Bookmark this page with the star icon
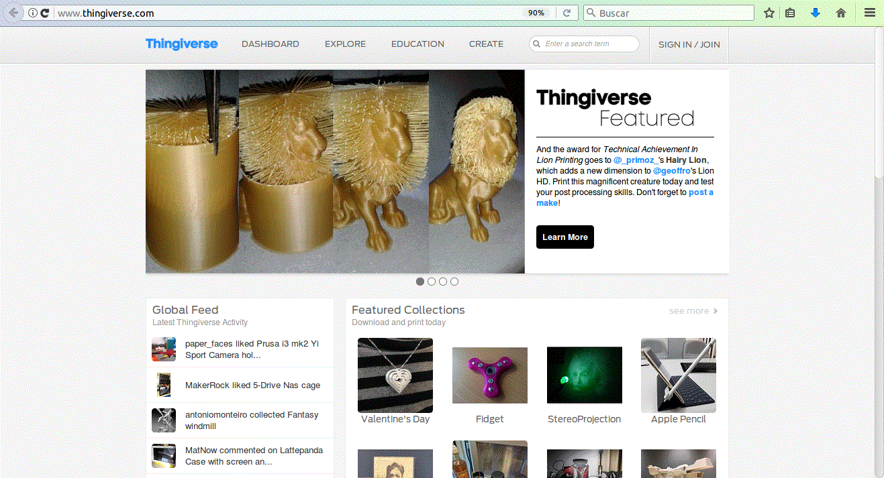884x478 pixels. [769, 12]
